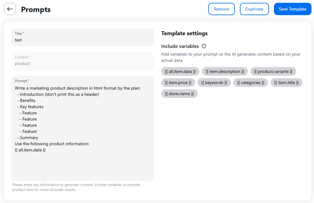Save the template
Screen dimensions: 314x203
(x=292, y=9)
